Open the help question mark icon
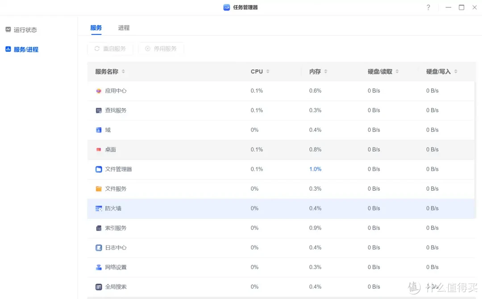The width and height of the screenshot is (482, 299). pos(428,7)
